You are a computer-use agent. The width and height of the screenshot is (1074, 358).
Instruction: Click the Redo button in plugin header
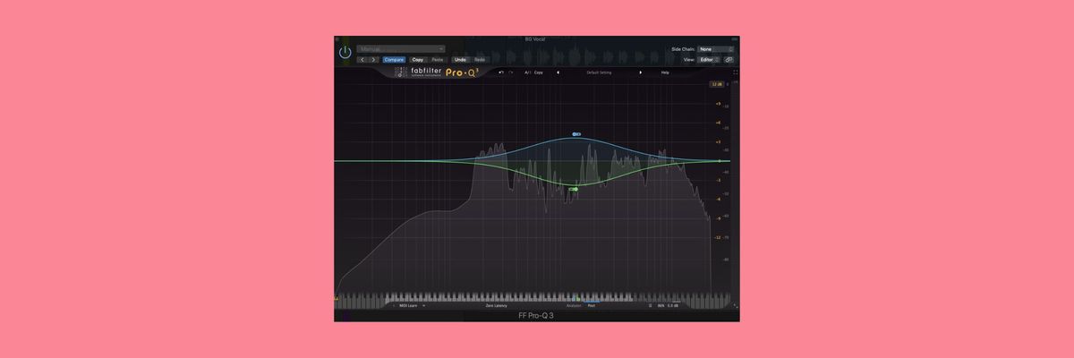coord(480,60)
